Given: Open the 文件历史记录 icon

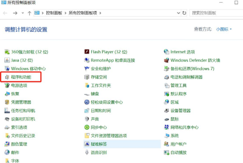Looking at the screenshot, I should coord(7,136).
